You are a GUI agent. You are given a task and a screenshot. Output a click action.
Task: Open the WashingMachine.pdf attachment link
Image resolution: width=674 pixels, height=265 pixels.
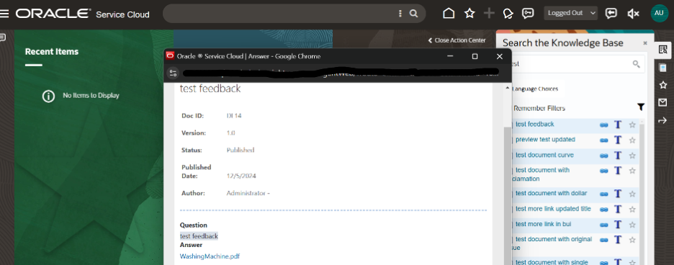tap(210, 256)
